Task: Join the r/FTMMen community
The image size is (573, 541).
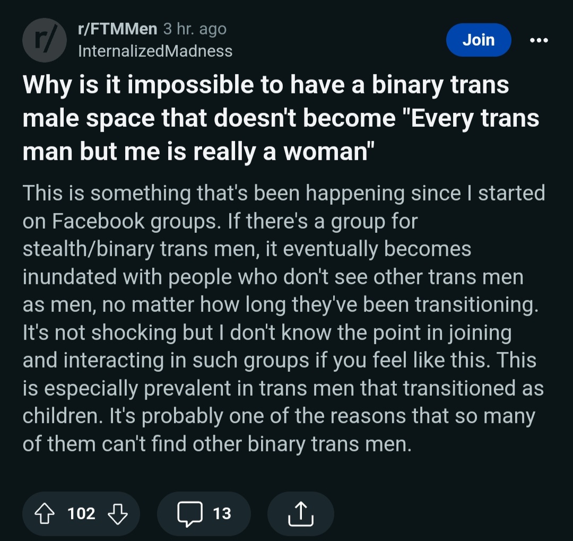Action: (x=479, y=40)
